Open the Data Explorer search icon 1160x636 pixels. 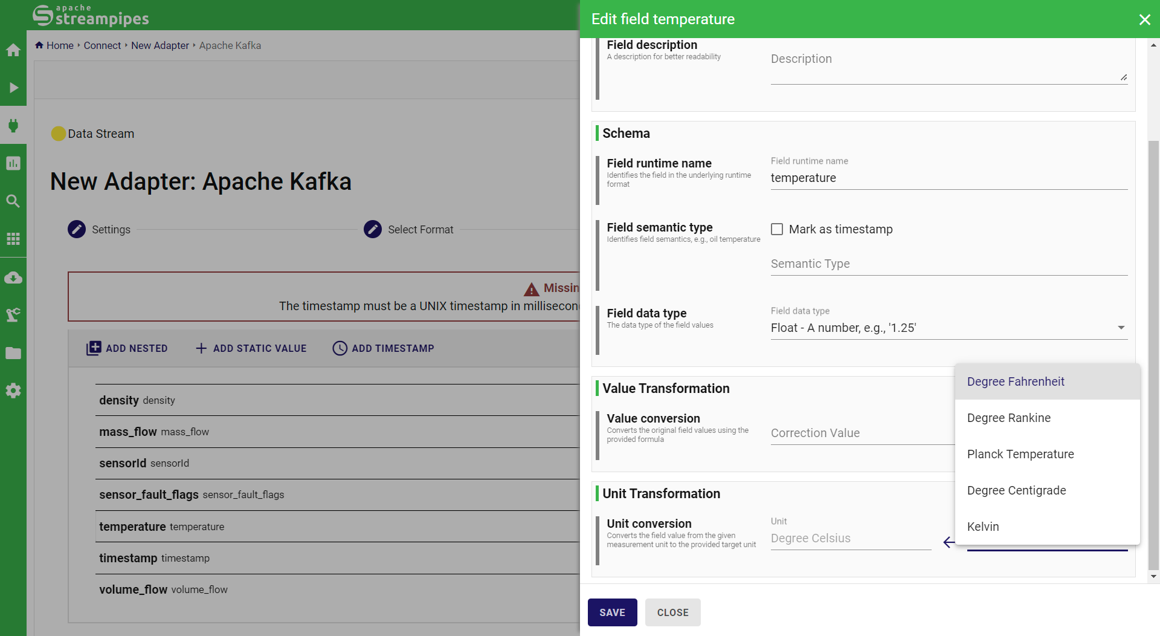13,201
